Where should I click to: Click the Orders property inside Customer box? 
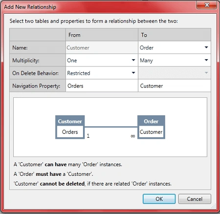(70, 132)
